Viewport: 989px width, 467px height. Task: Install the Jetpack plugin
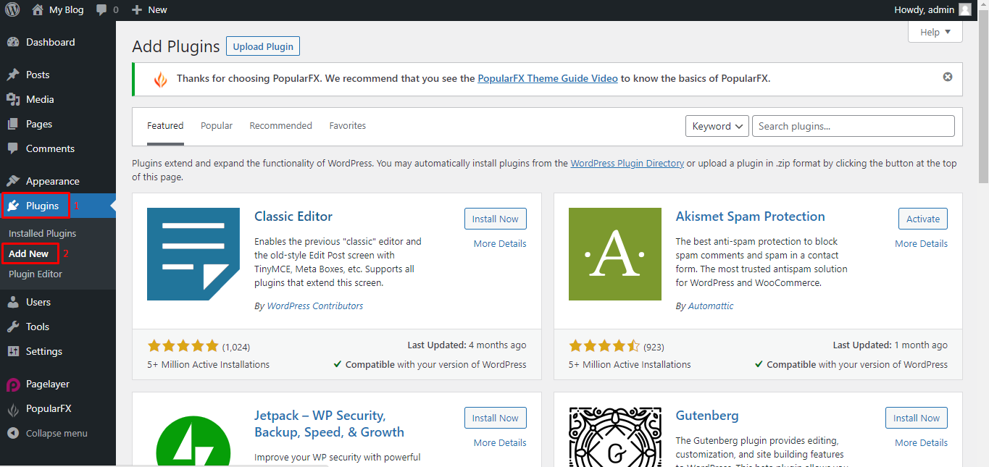pos(496,418)
